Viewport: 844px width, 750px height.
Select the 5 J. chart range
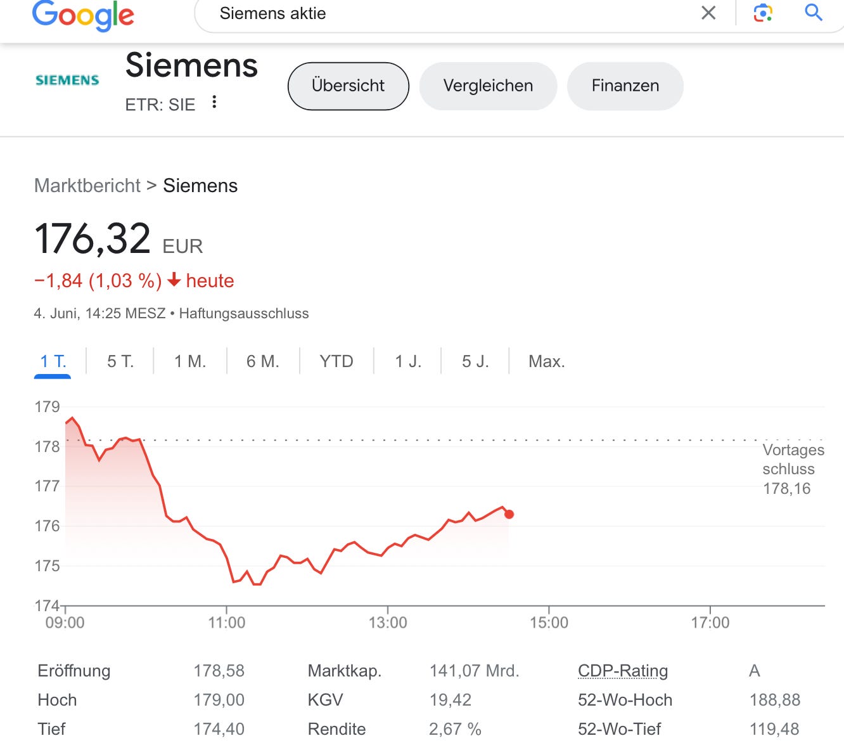coord(475,361)
